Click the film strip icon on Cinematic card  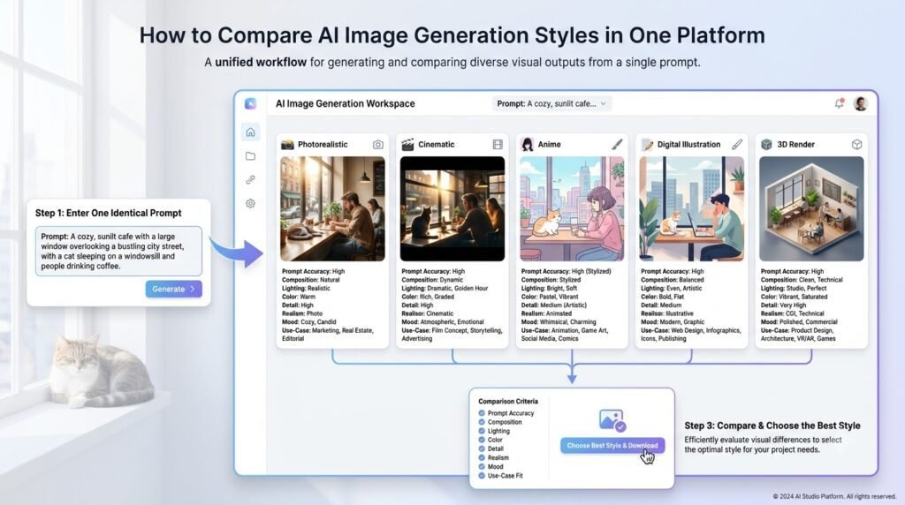point(498,145)
